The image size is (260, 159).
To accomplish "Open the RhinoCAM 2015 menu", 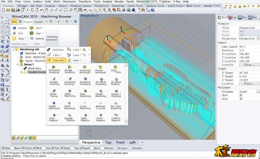I will tap(146, 1).
